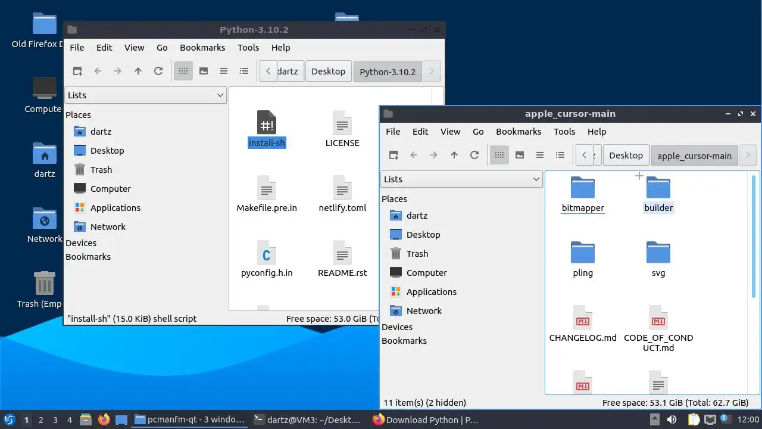762x429 pixels.
Task: Open Tools menu in Python-3.10.2 window
Action: 248,48
